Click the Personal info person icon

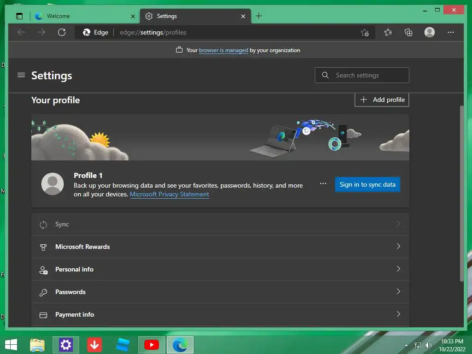pos(43,270)
